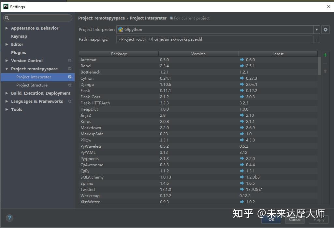Select the Flask package row

(198, 90)
